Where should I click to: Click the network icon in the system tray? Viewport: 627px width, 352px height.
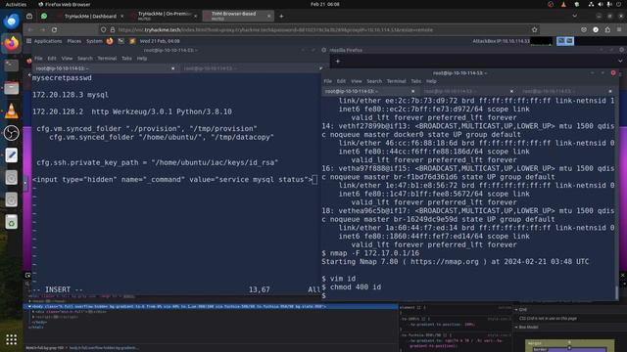click(591, 4)
